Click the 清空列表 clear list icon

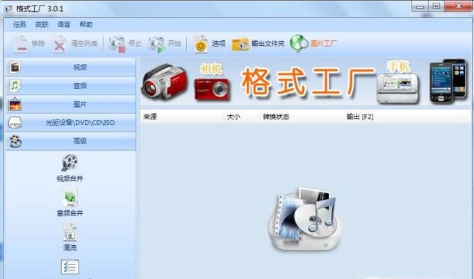[x=60, y=44]
